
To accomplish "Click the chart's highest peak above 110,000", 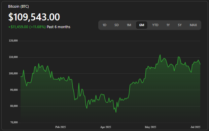I will pos(160,55).
